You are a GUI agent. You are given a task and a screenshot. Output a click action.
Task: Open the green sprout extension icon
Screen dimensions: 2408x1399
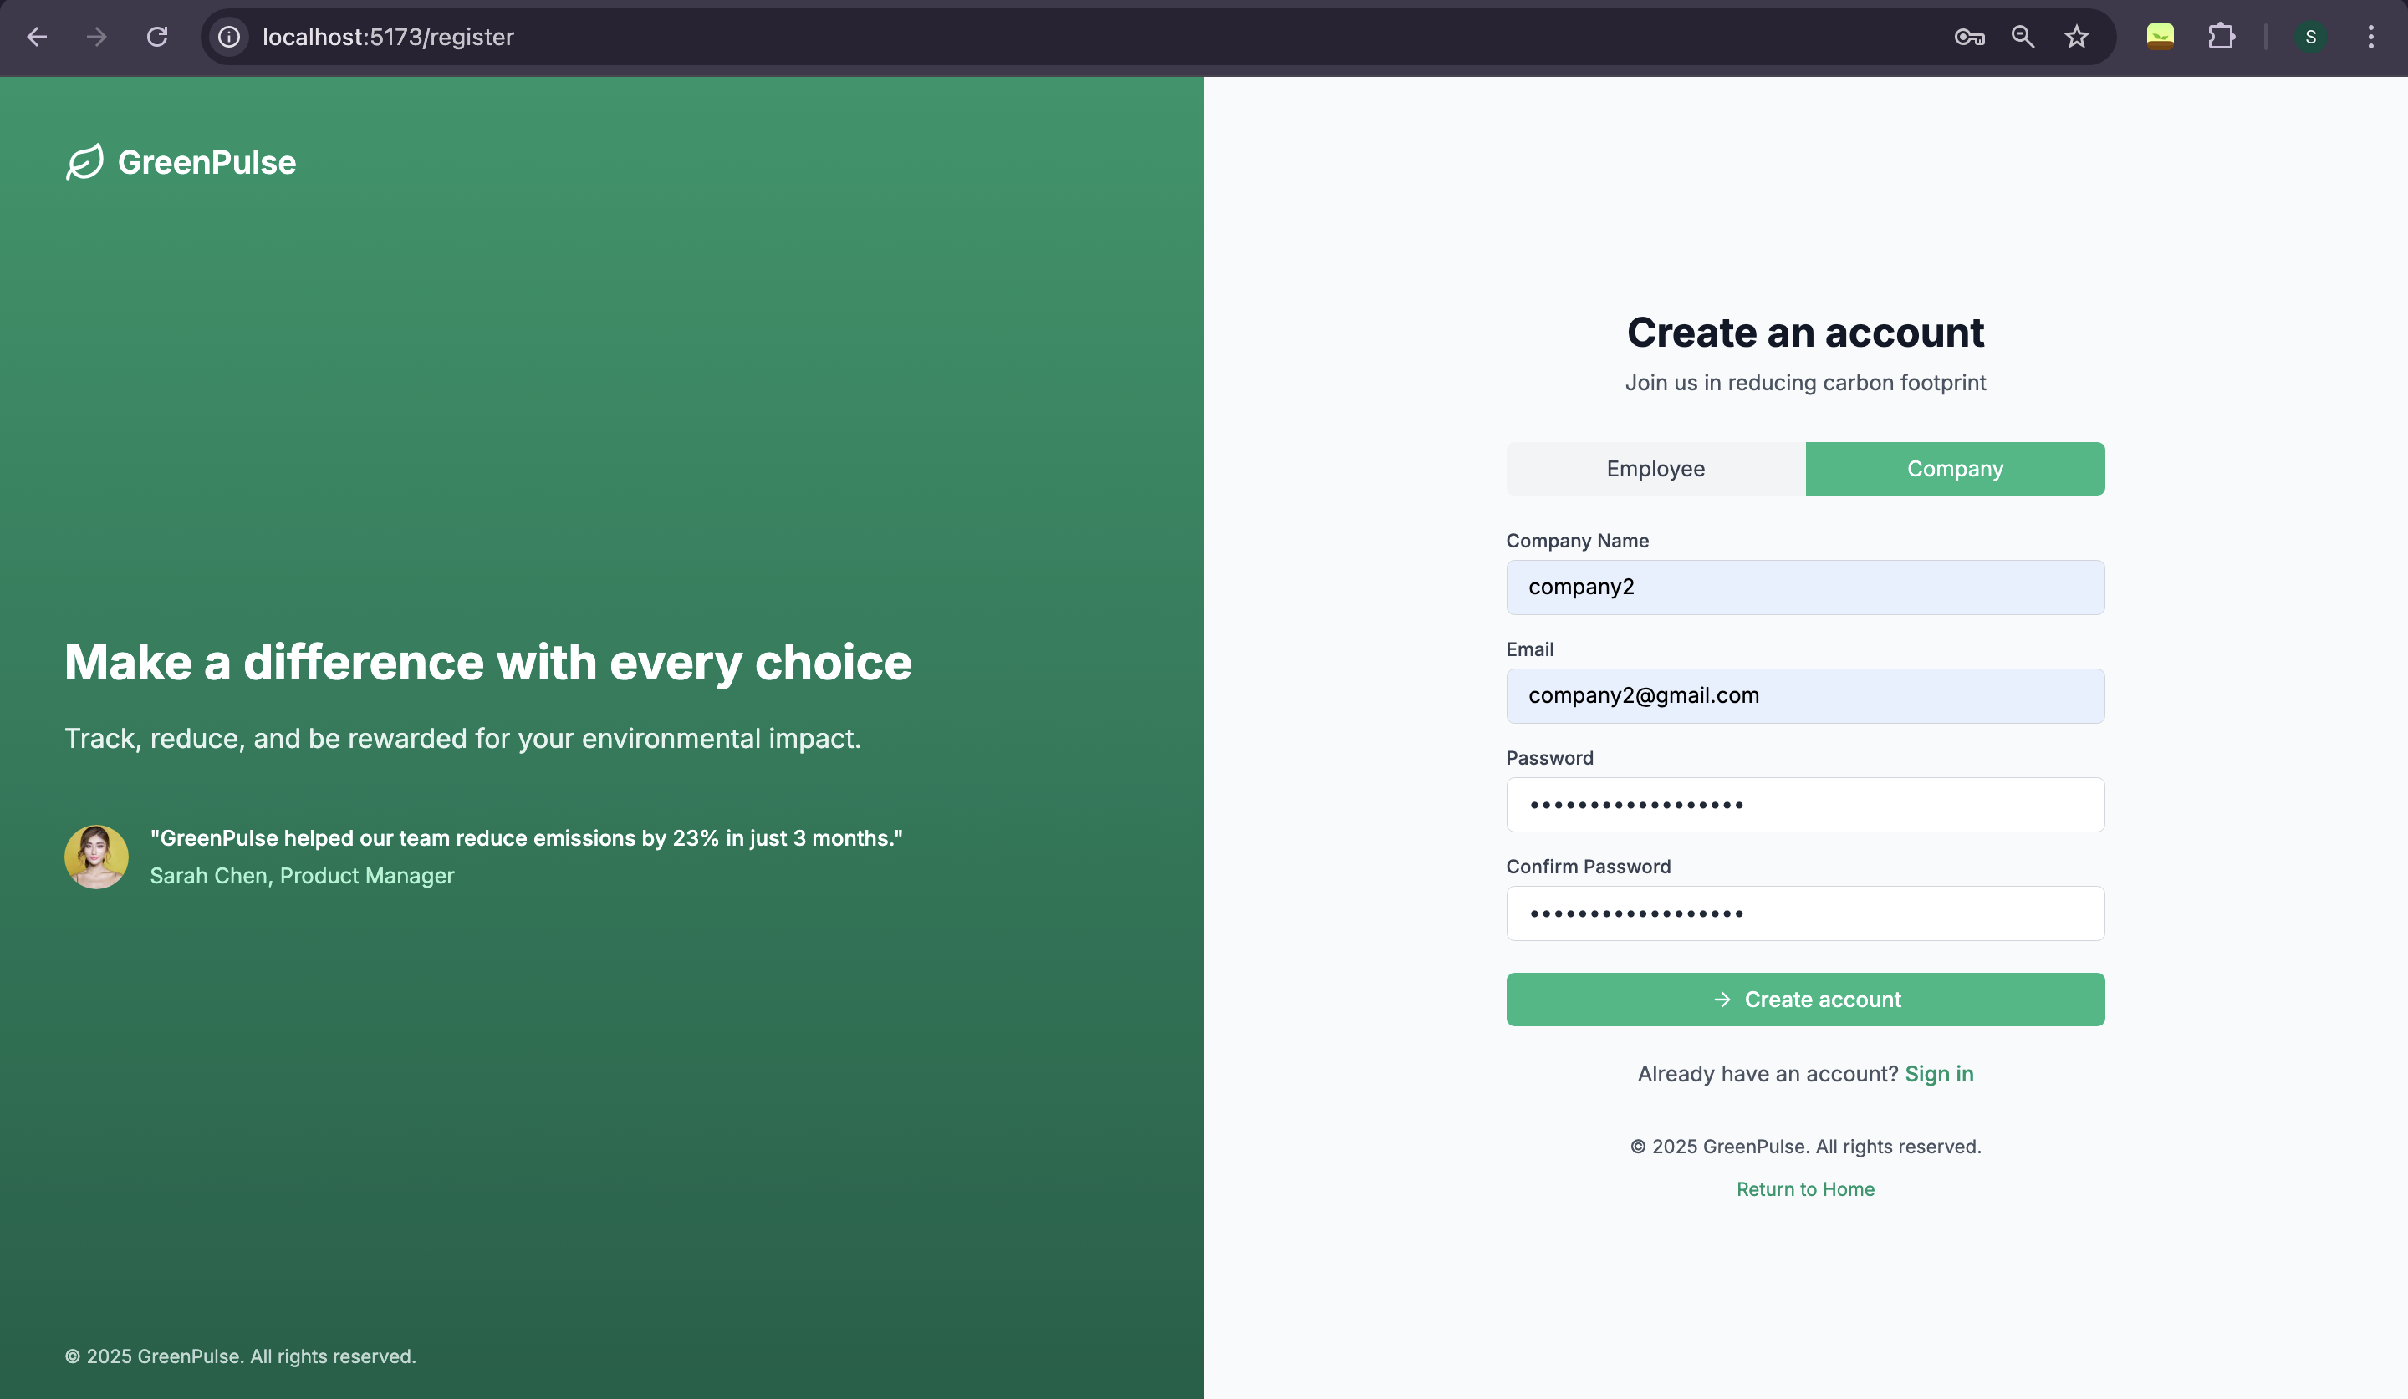point(2160,38)
